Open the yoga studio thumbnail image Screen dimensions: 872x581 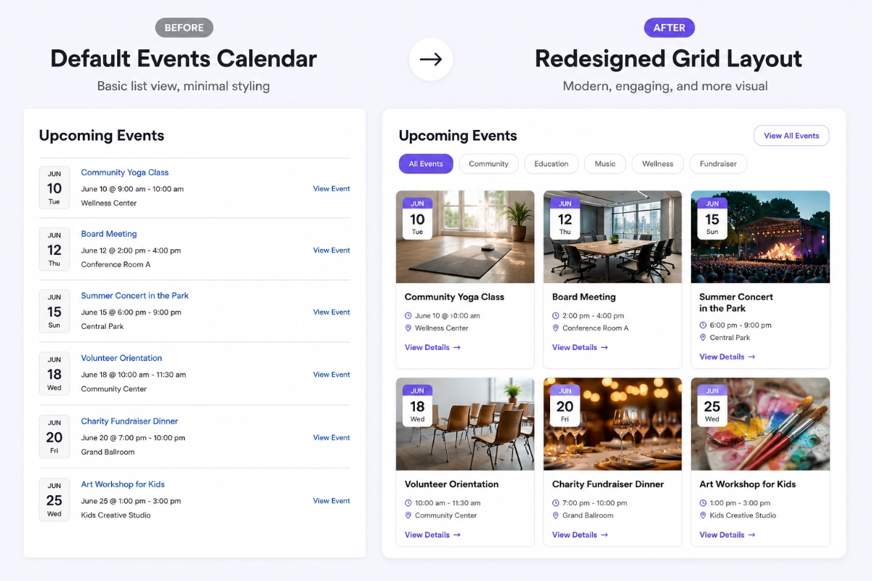coord(465,237)
